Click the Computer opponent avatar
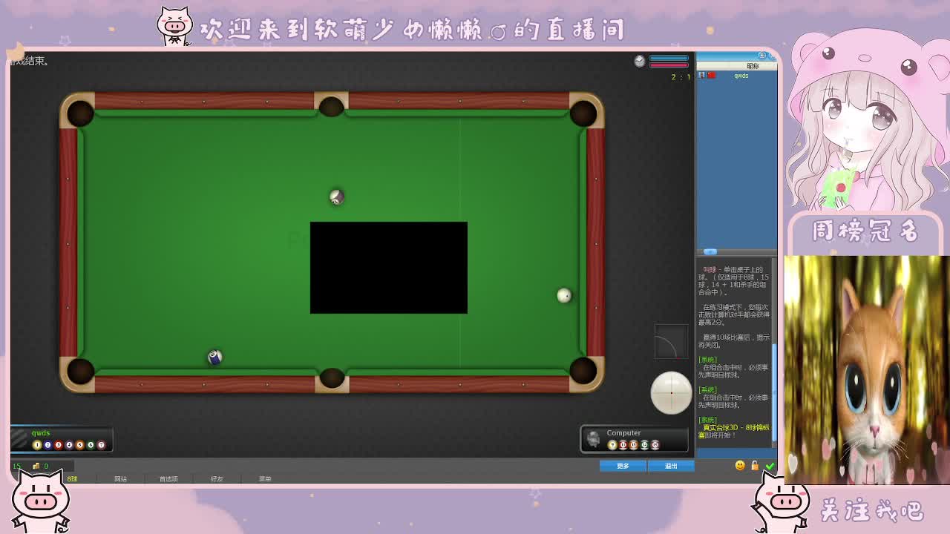 (x=593, y=438)
